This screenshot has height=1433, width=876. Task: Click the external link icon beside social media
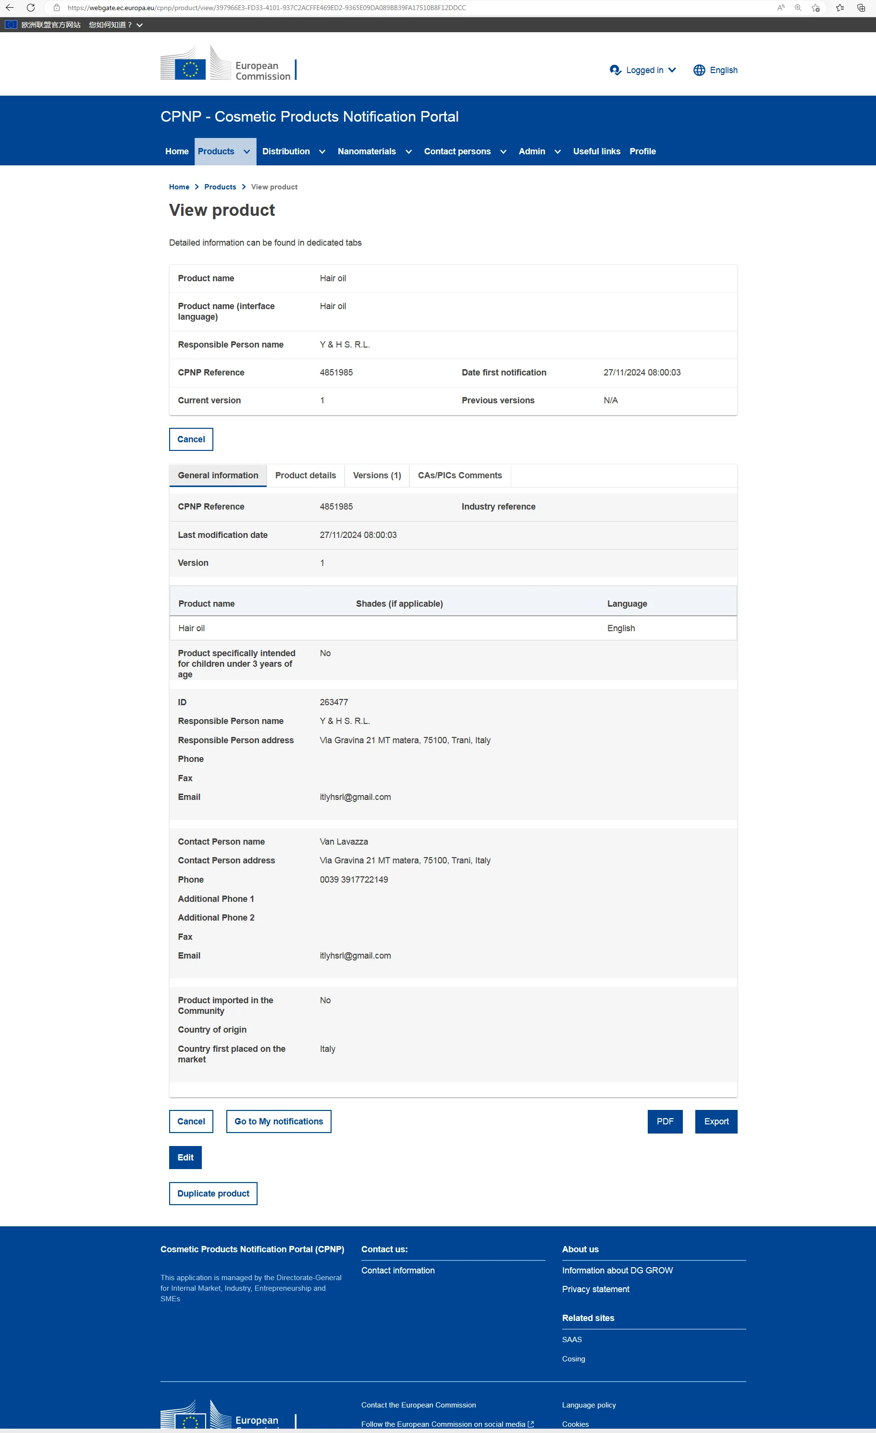[x=531, y=1424]
